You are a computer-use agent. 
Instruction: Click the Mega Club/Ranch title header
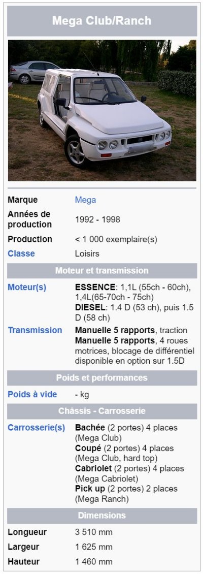102,21
